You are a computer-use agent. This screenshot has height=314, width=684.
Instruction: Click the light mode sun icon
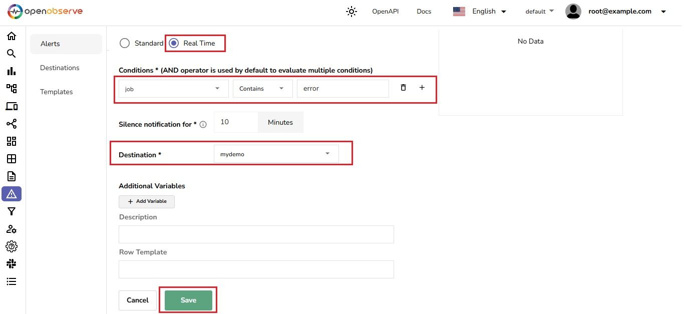pos(351,11)
